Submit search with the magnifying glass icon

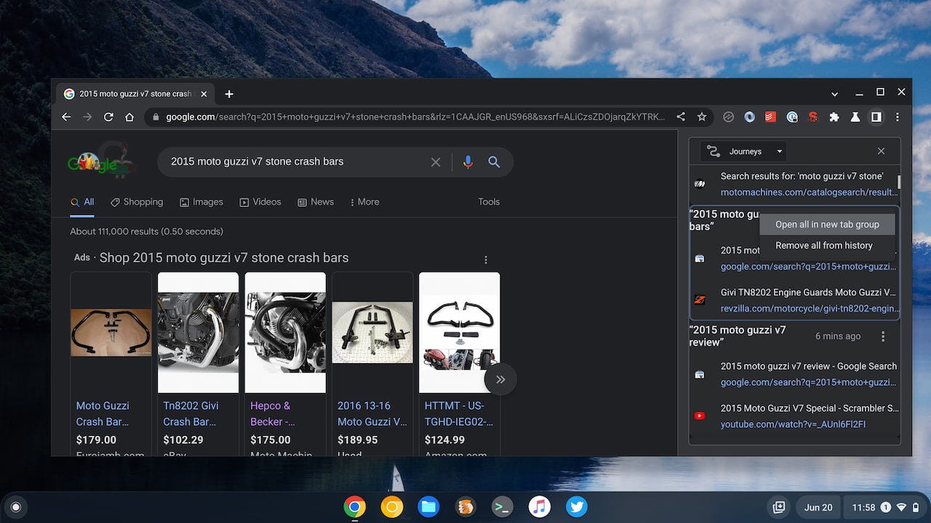(x=494, y=162)
